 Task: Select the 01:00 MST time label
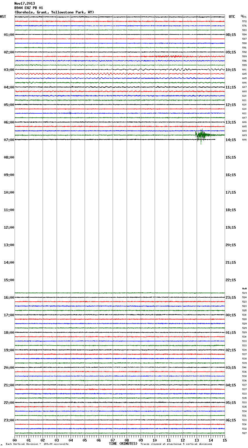pos(9,35)
